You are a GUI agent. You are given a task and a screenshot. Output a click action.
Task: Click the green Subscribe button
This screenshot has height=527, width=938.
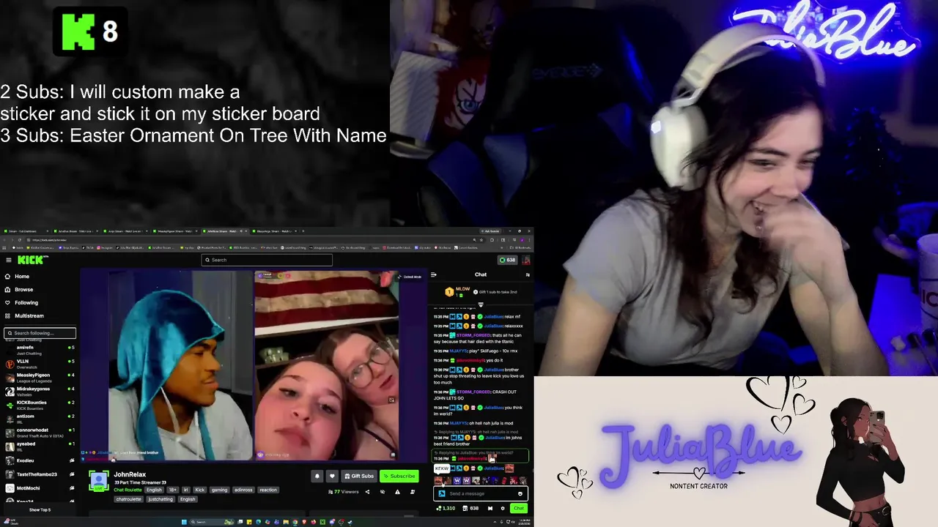point(399,476)
